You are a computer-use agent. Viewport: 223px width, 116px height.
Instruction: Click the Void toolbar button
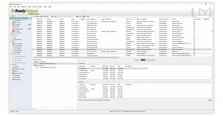[x=71, y=16]
